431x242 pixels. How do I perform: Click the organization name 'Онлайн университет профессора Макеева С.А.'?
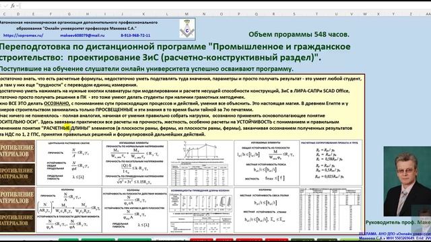[90, 28]
